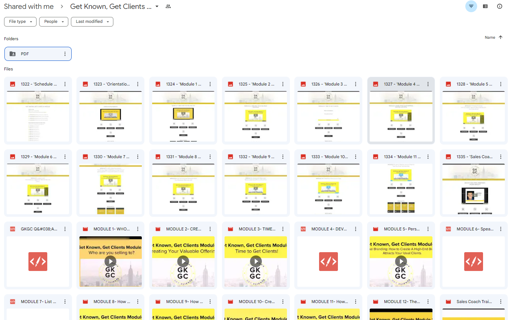This screenshot has width=510, height=320.
Task: Open more actions for PDF folder
Action: pos(65,54)
